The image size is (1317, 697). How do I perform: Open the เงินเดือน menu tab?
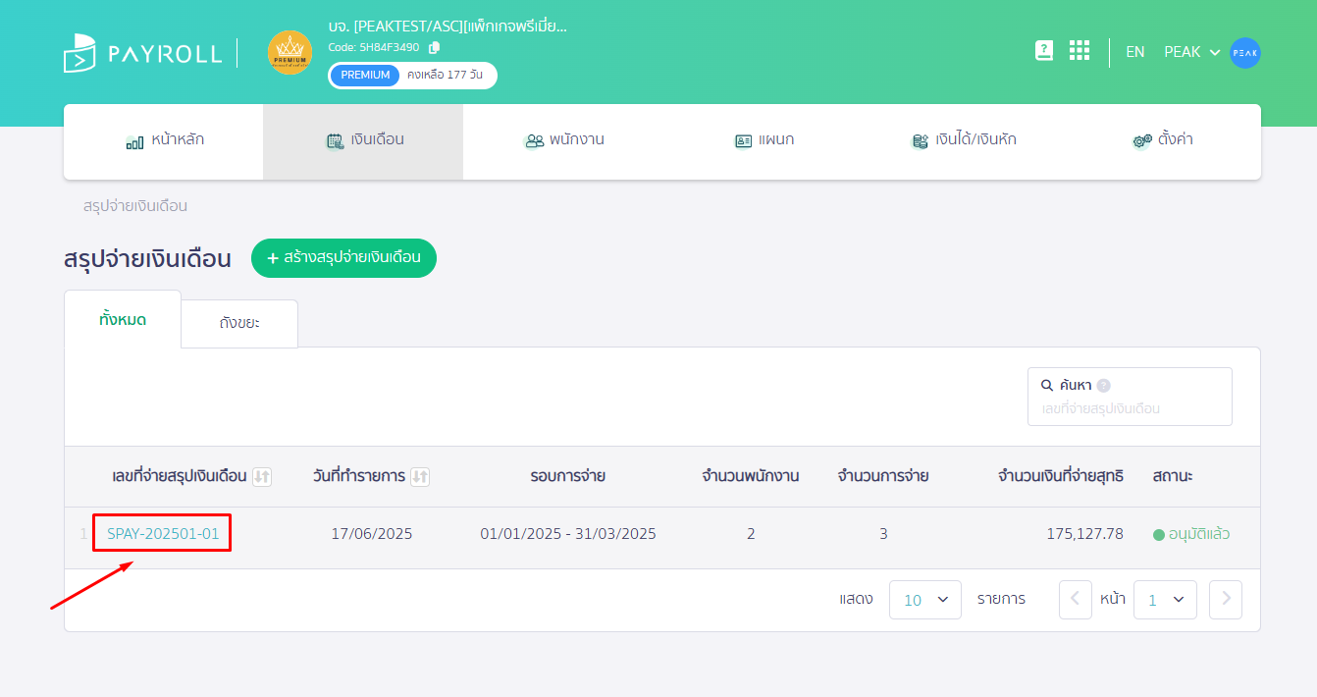pos(363,140)
